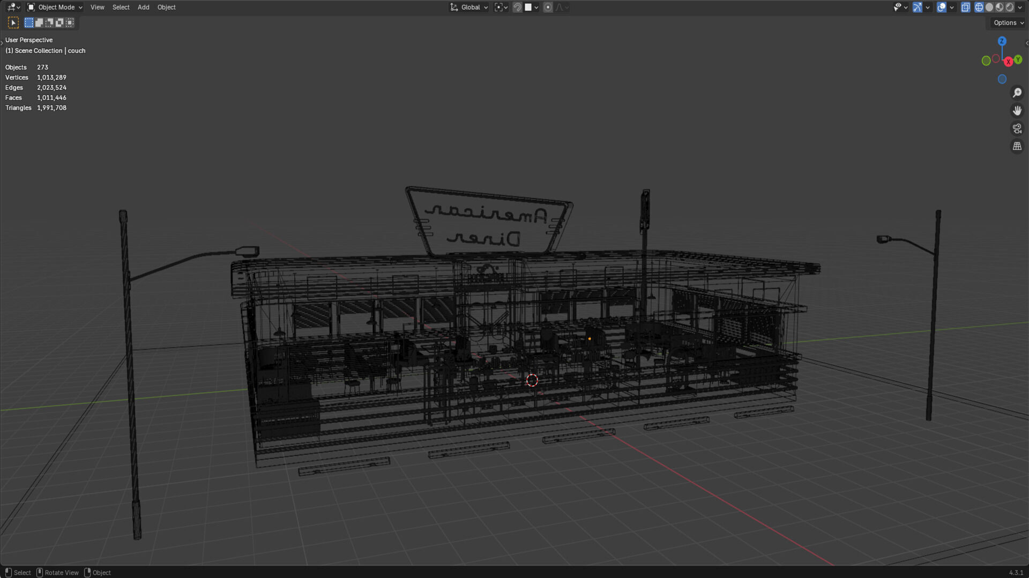This screenshot has height=578, width=1029.
Task: Toggle X-Ray mode
Action: tap(965, 7)
